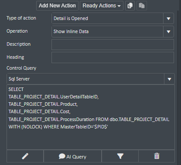Expand the Sql Server dropdown arrow

click(169, 79)
